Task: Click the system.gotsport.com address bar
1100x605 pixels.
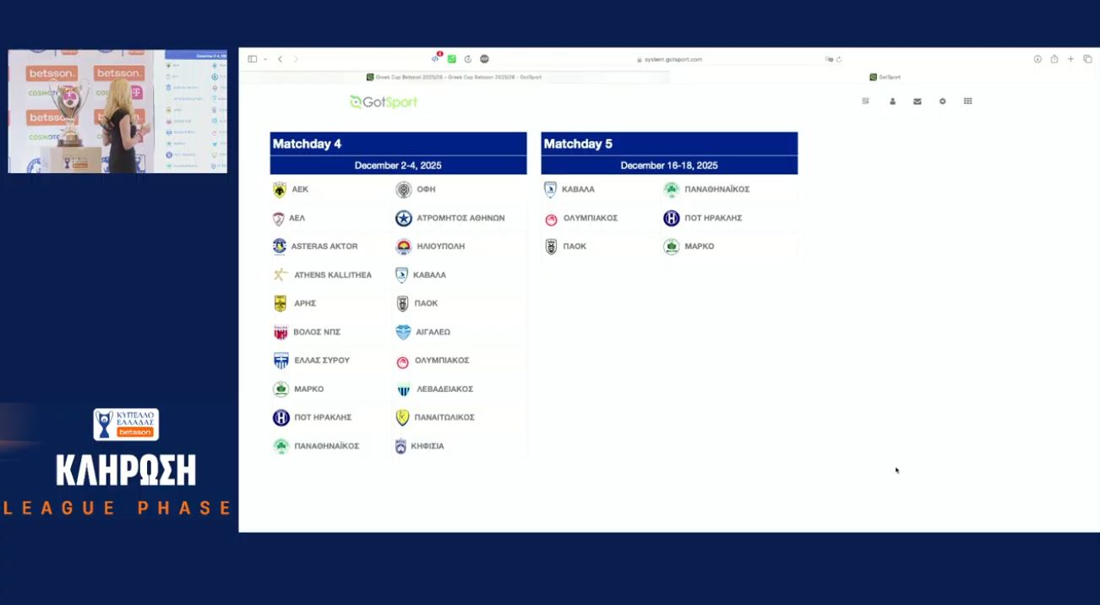Action: 673,59
